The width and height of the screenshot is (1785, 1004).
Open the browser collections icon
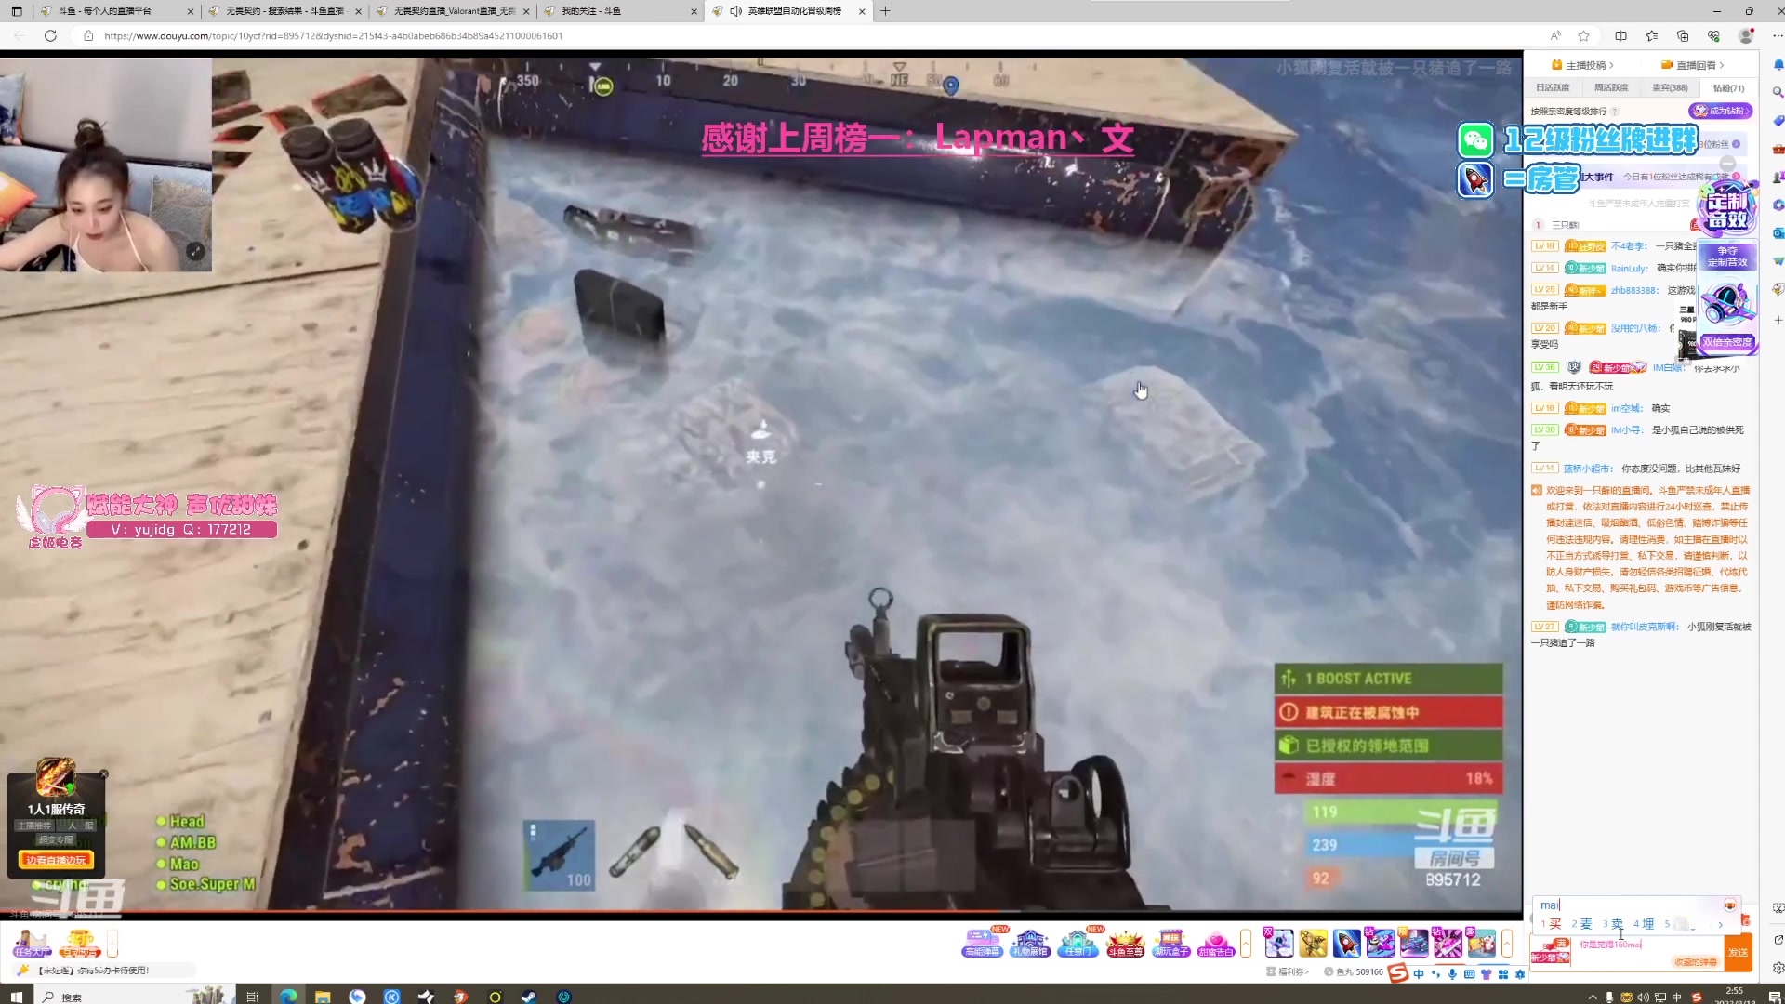1683,35
